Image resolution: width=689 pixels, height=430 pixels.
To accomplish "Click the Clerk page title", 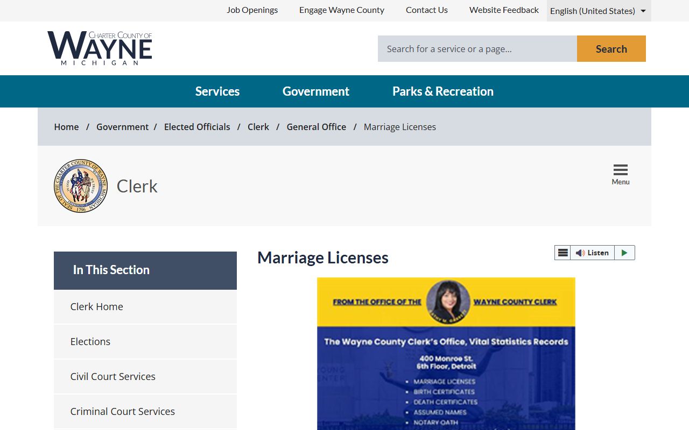I will pyautogui.click(x=137, y=186).
